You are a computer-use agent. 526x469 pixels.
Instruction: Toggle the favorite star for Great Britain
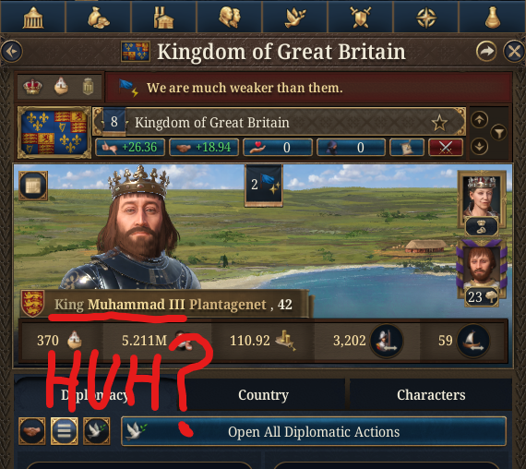[x=439, y=123]
